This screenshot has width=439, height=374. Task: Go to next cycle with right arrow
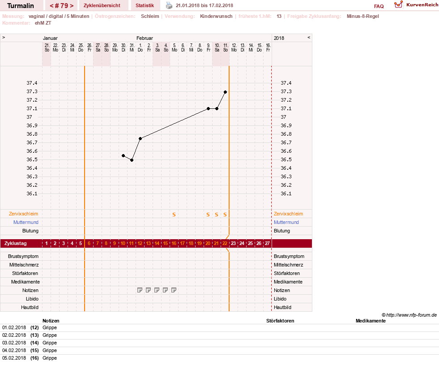pyautogui.click(x=72, y=6)
